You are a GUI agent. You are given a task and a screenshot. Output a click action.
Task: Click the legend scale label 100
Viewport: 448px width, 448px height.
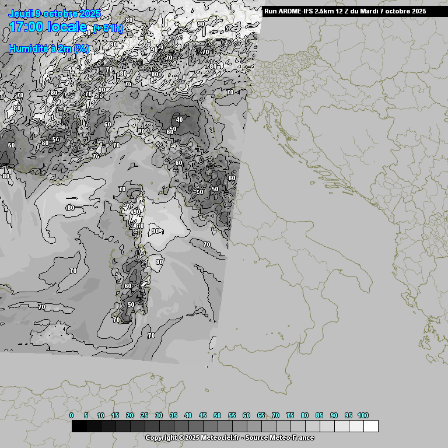(363, 415)
